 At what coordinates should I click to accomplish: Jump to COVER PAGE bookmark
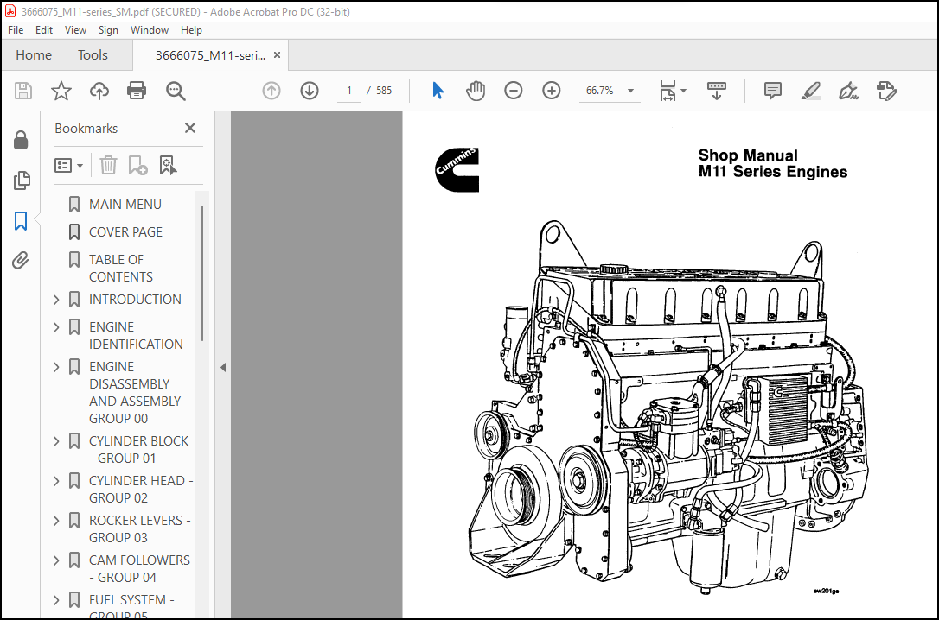125,232
